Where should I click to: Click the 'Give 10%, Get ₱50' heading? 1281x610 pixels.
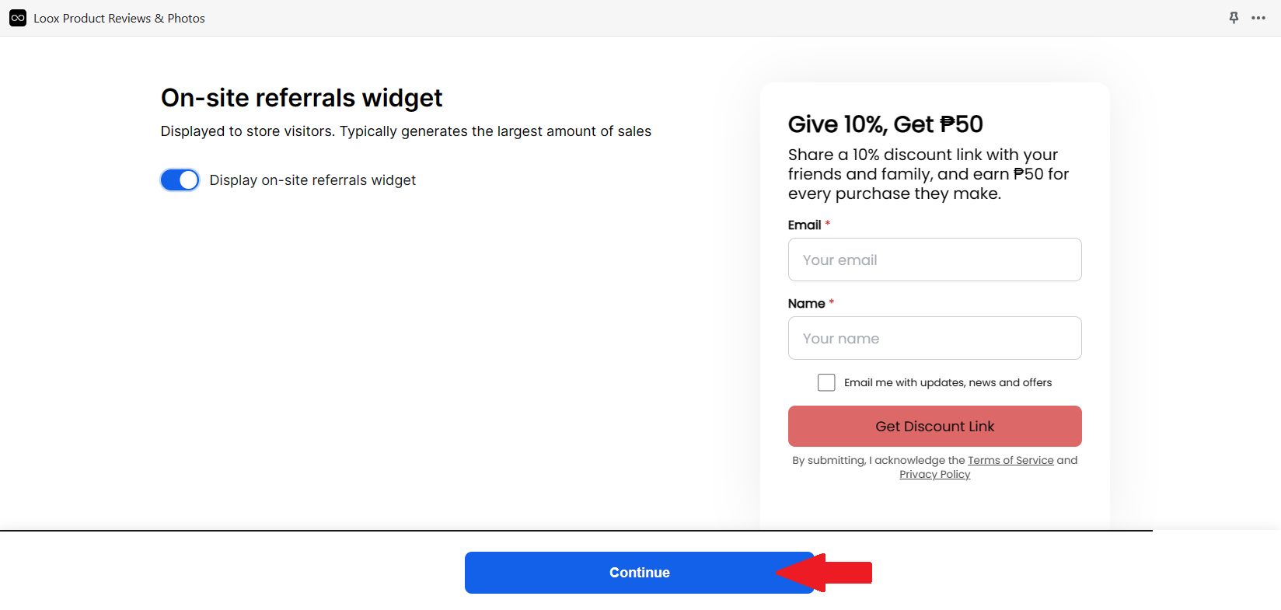[885, 124]
